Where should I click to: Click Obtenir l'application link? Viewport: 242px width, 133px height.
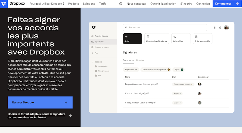pos(163,4)
